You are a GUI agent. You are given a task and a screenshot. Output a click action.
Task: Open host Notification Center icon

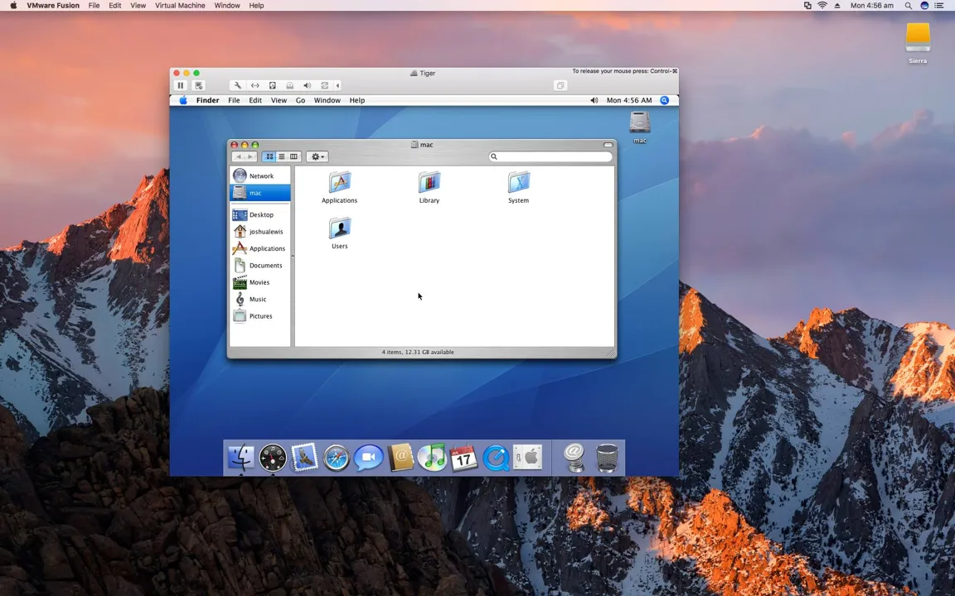[939, 6]
